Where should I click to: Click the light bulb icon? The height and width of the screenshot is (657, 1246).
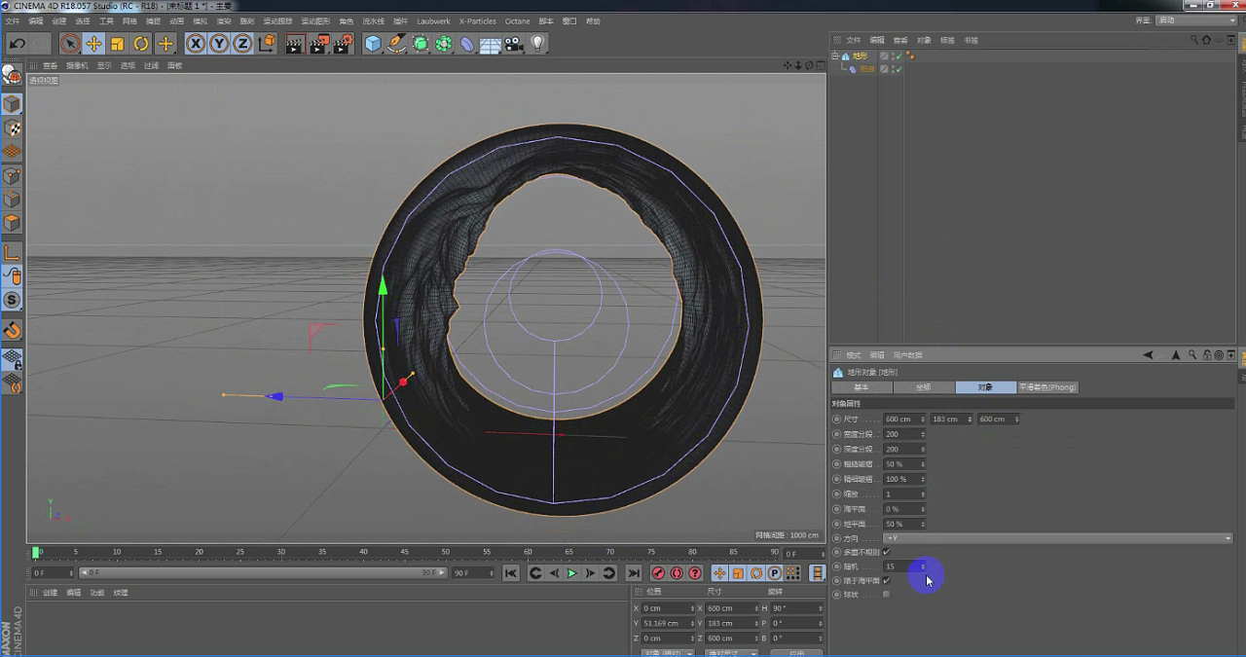(x=537, y=44)
